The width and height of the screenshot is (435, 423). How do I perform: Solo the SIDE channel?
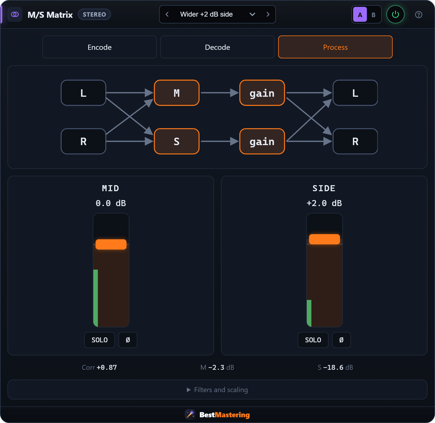(313, 340)
